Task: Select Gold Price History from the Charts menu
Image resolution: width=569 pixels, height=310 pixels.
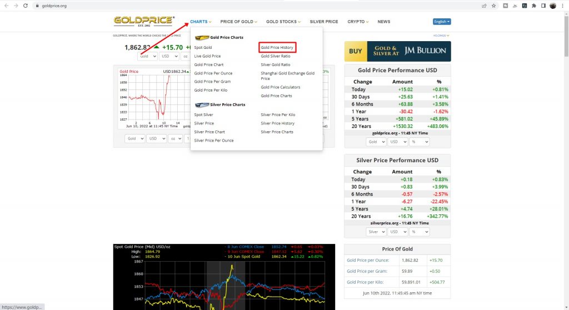Action: click(277, 48)
